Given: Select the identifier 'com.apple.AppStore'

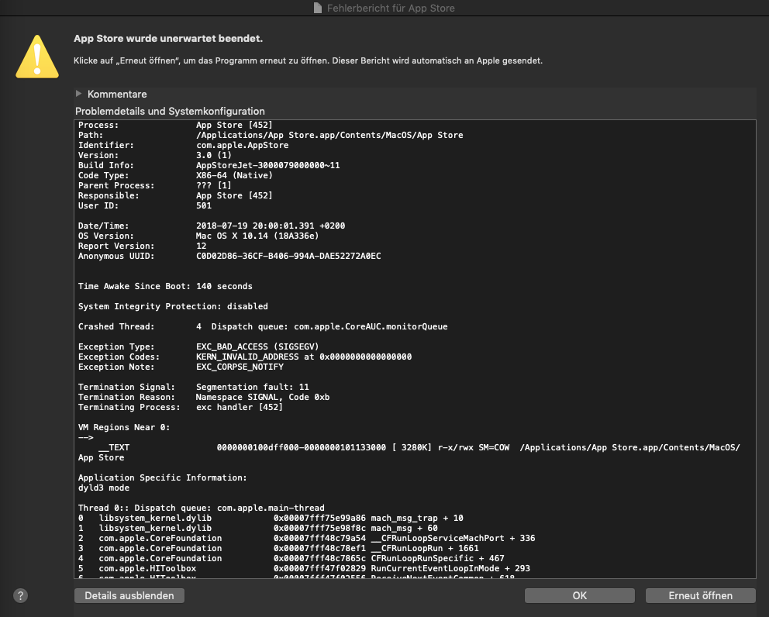Looking at the screenshot, I should pos(243,145).
